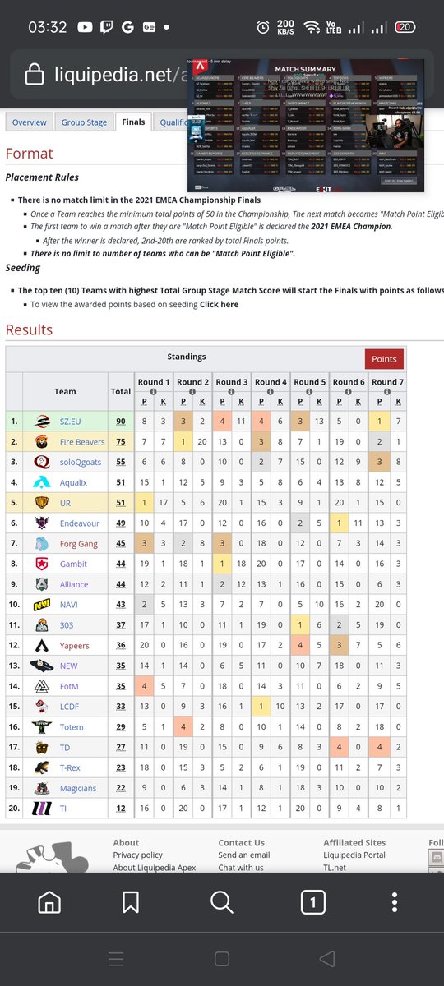This screenshot has width=444, height=986.
Task: Click the NAVI team name
Action: [x=70, y=605]
